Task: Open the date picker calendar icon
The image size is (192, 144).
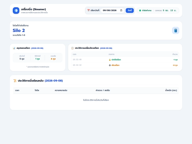Action: [121, 10]
